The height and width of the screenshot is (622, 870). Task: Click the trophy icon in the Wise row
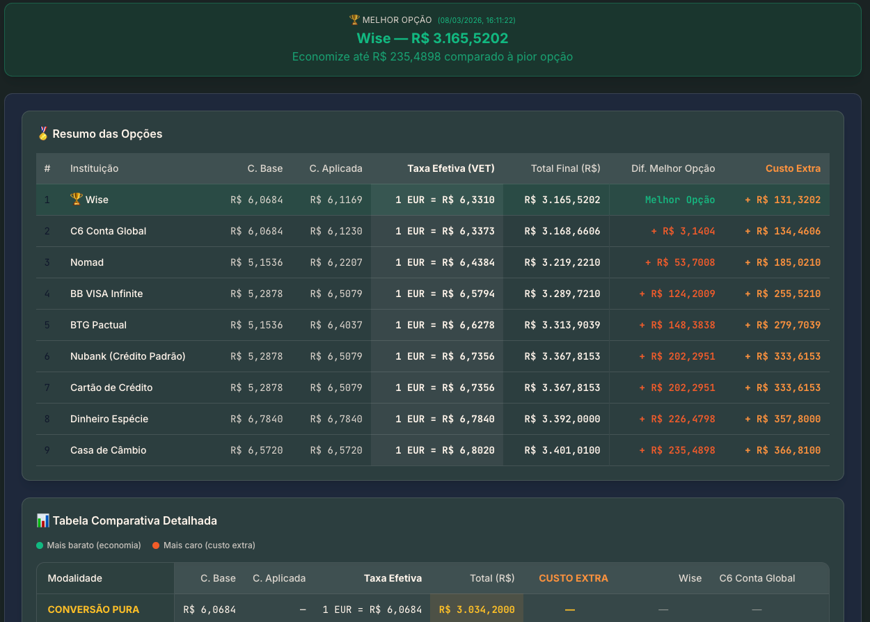pos(77,200)
